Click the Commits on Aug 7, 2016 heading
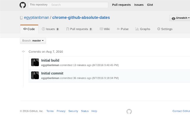The width and height of the screenshot is (190, 119). point(46,51)
